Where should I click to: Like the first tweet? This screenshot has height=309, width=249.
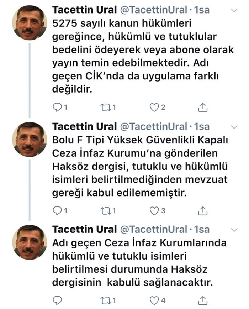coord(155,105)
